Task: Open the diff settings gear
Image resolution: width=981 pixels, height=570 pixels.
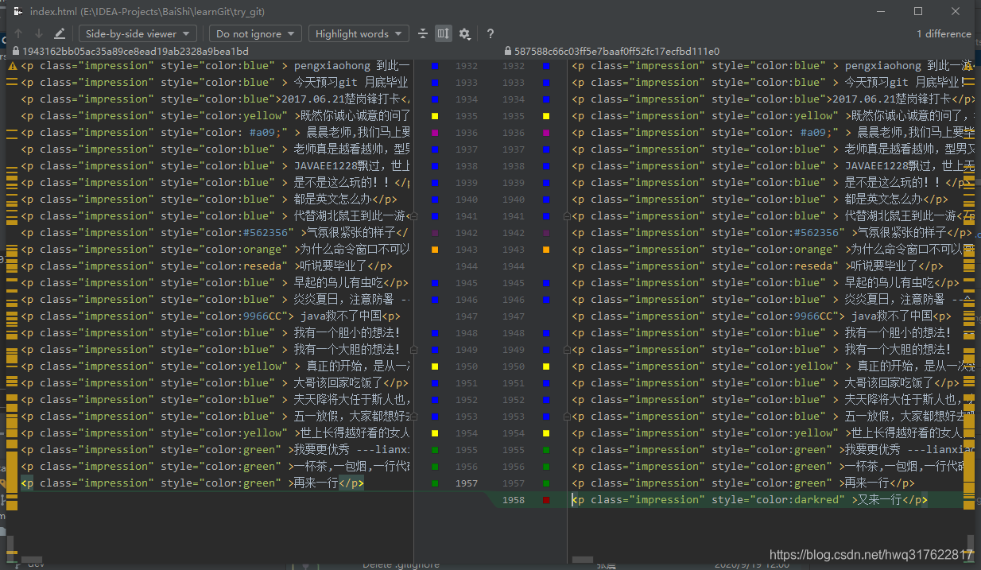Action: 464,33
